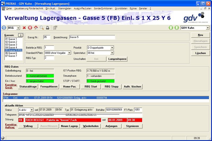Click the Home-Pos. button

pos(70,87)
